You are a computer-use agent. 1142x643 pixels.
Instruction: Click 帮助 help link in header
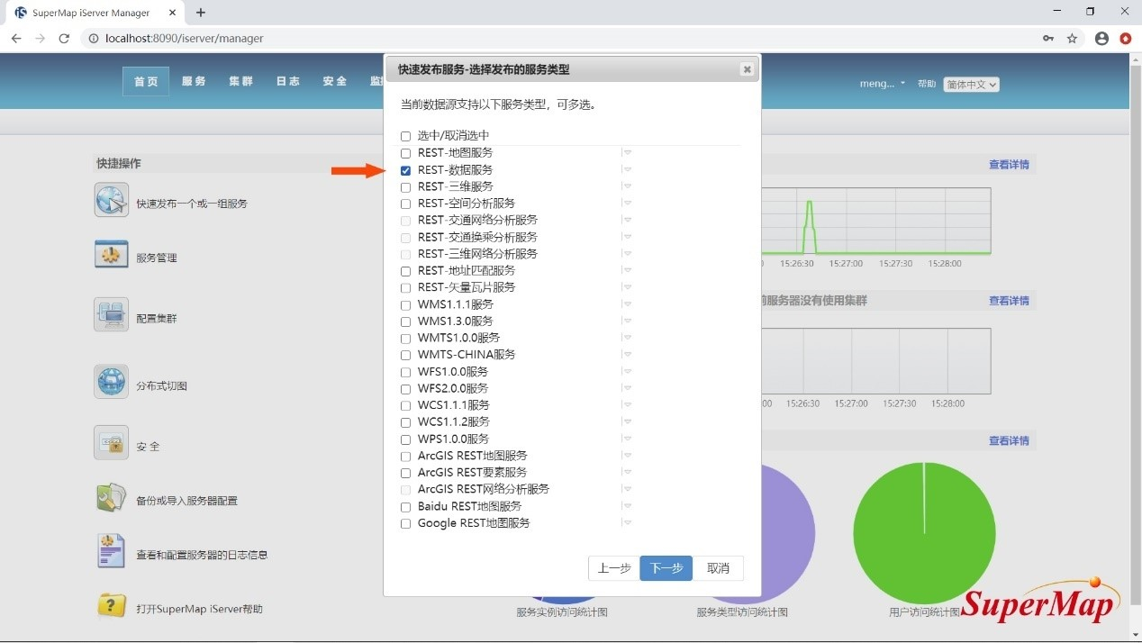click(x=927, y=84)
